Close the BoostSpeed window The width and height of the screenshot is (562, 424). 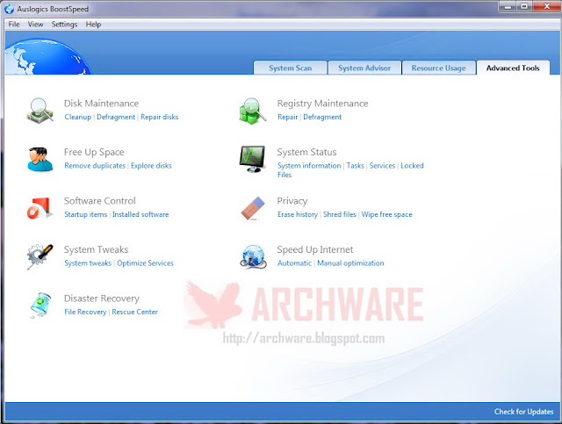pos(546,6)
